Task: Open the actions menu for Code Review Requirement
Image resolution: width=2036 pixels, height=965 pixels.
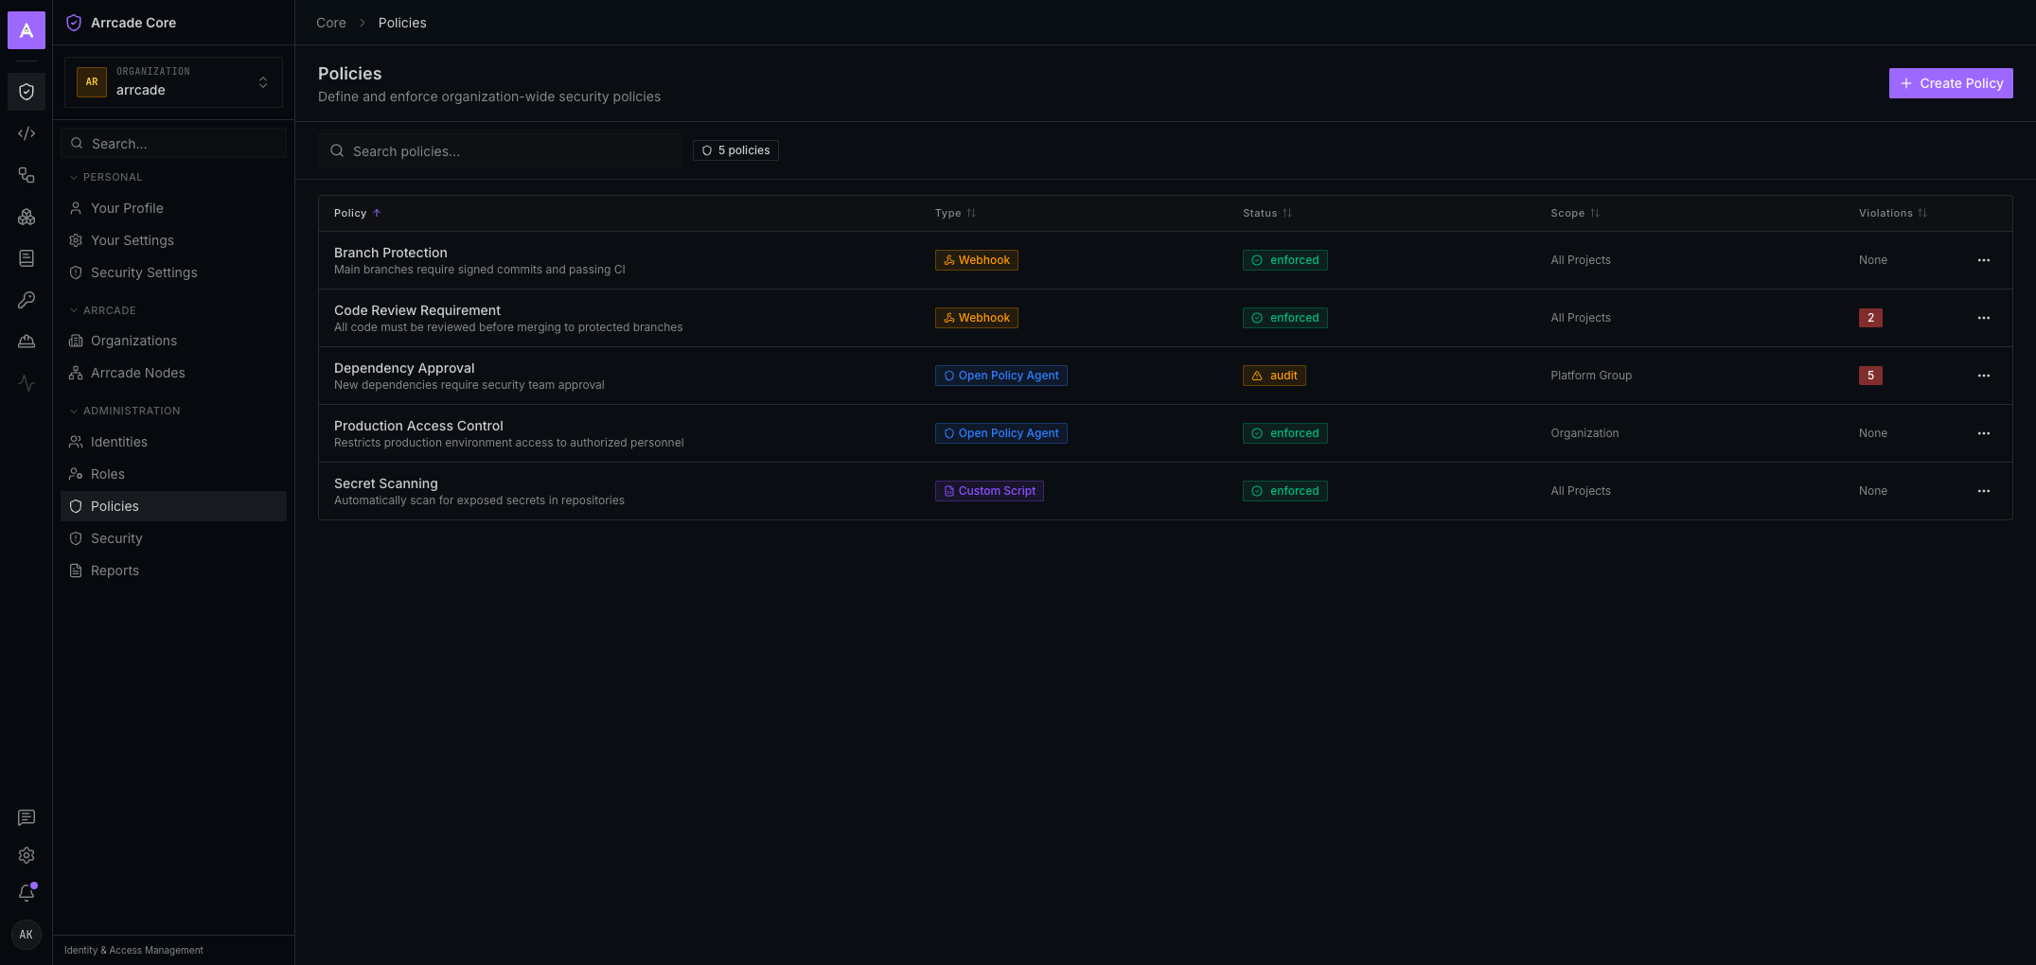Action: (x=1984, y=318)
